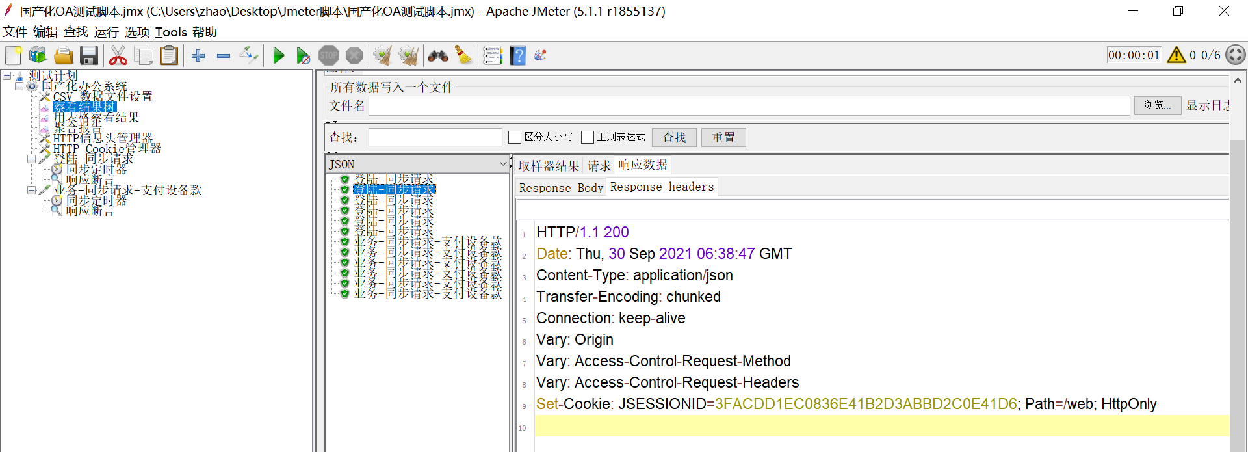
Task: Click the Shutdown grey X icon
Action: coord(354,55)
